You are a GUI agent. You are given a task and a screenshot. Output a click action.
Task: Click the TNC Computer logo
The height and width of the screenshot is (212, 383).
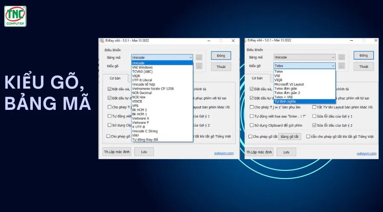pyautogui.click(x=15, y=16)
